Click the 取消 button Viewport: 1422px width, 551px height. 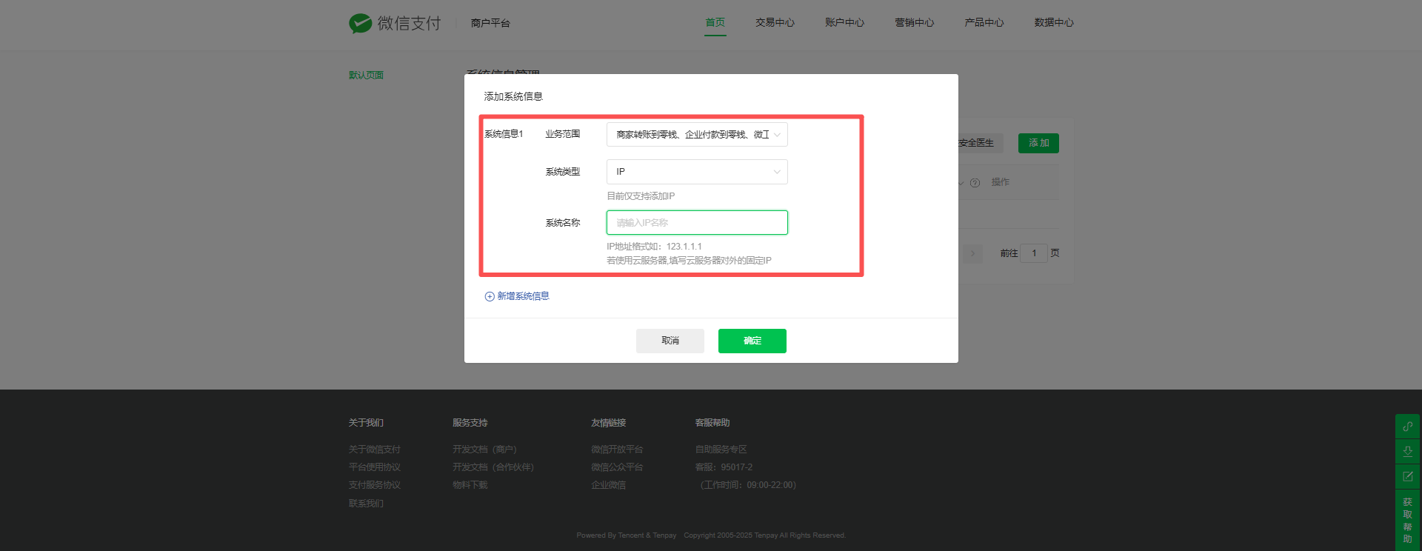(x=670, y=341)
